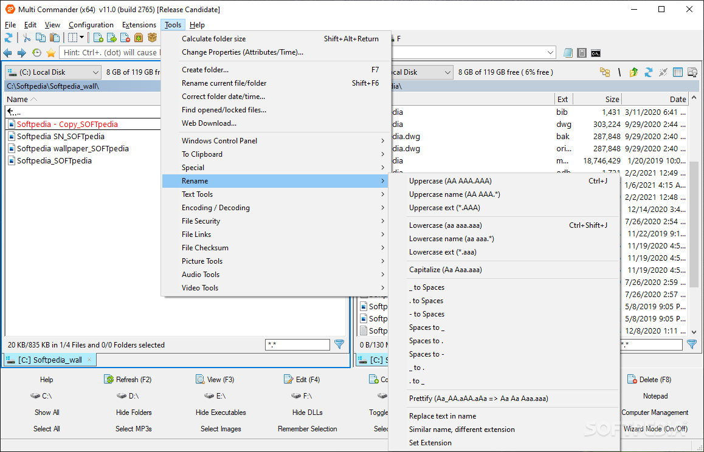This screenshot has height=452, width=704.
Task: Click the grey disconnect plug icon
Action: 663,72
